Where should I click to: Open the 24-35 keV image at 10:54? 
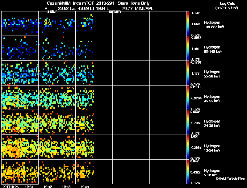tap(85, 122)
